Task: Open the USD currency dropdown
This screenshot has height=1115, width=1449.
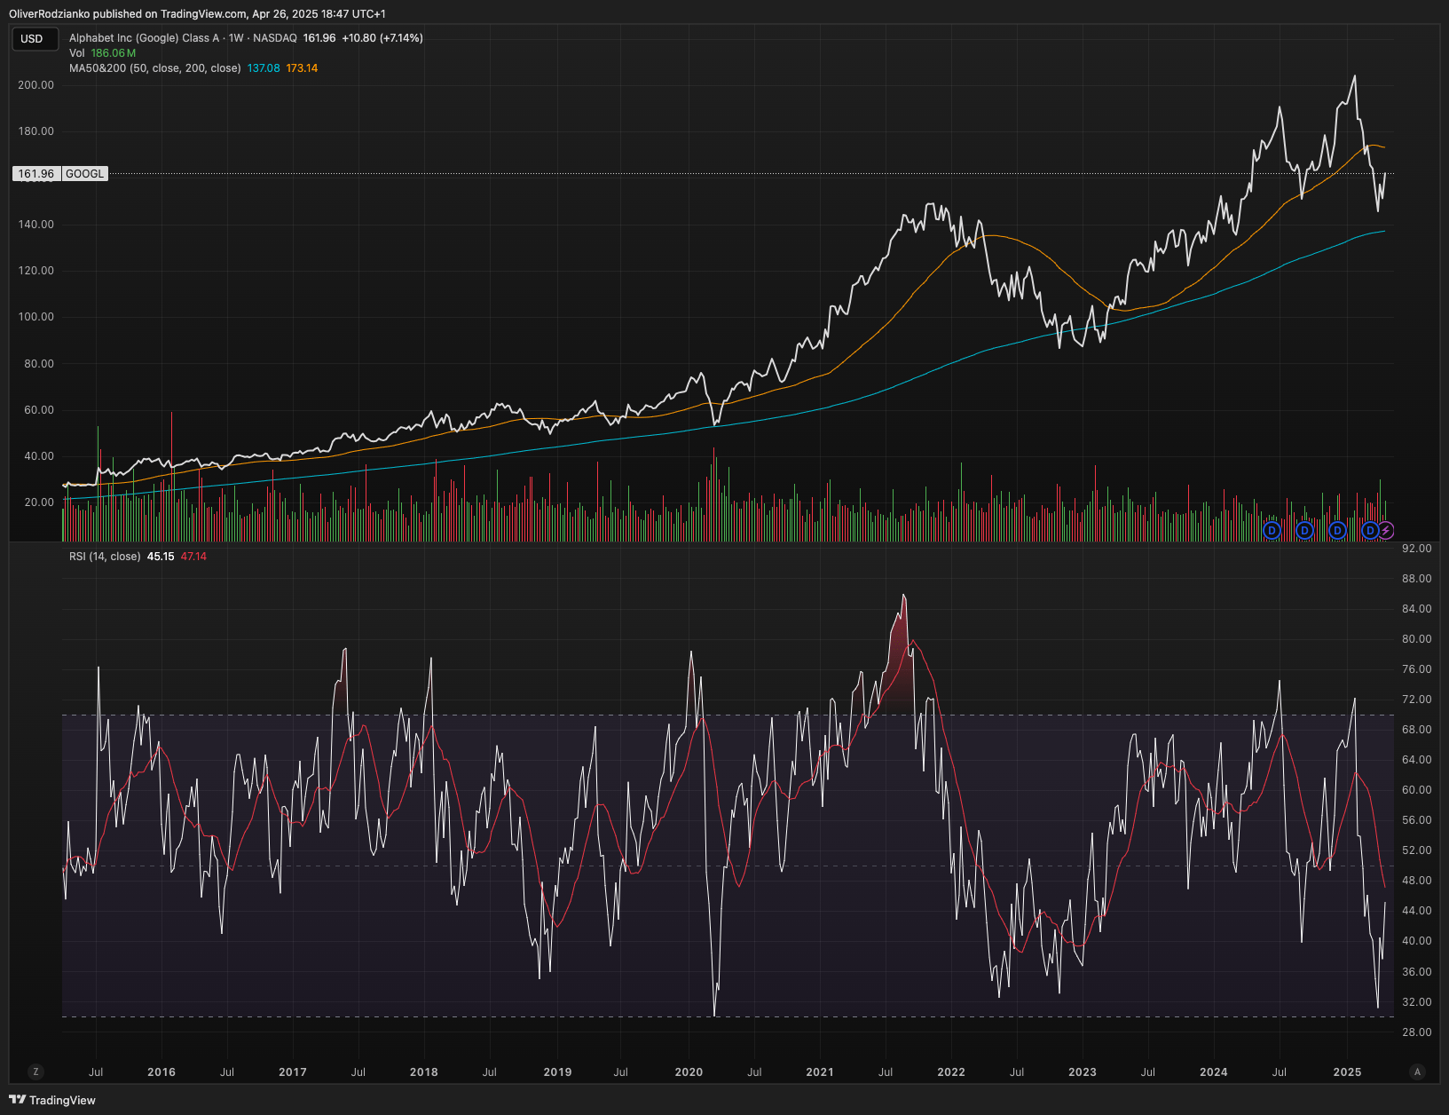Action: 35,38
